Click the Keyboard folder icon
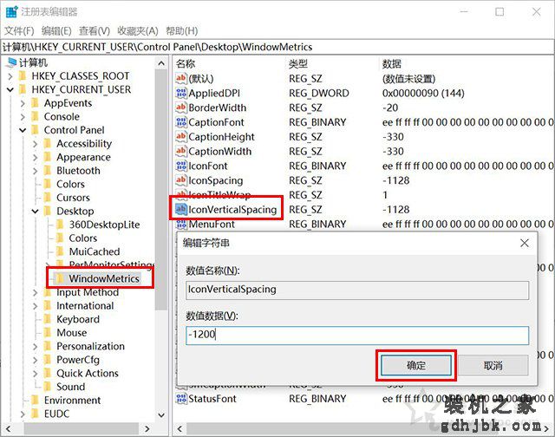Image resolution: width=555 pixels, height=437 pixels. [x=48, y=319]
